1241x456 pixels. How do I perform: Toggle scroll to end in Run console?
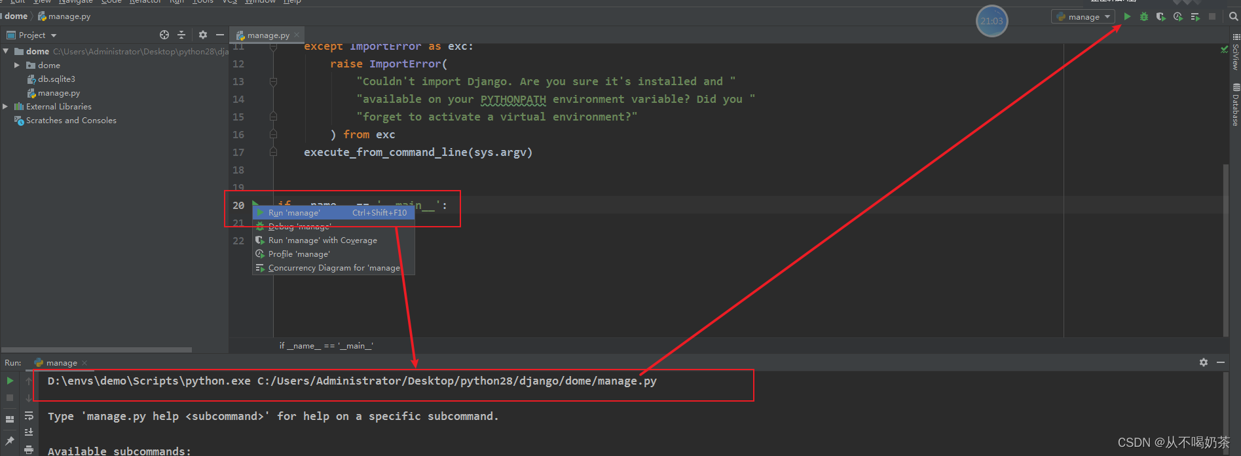[29, 432]
